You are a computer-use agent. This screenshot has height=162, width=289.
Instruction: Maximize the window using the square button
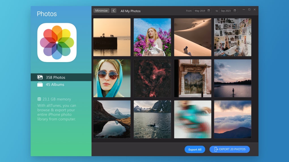click(249, 10)
